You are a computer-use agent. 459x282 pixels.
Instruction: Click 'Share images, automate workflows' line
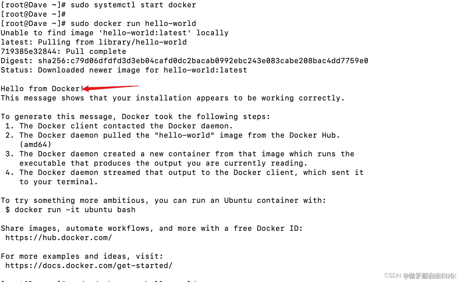point(152,228)
